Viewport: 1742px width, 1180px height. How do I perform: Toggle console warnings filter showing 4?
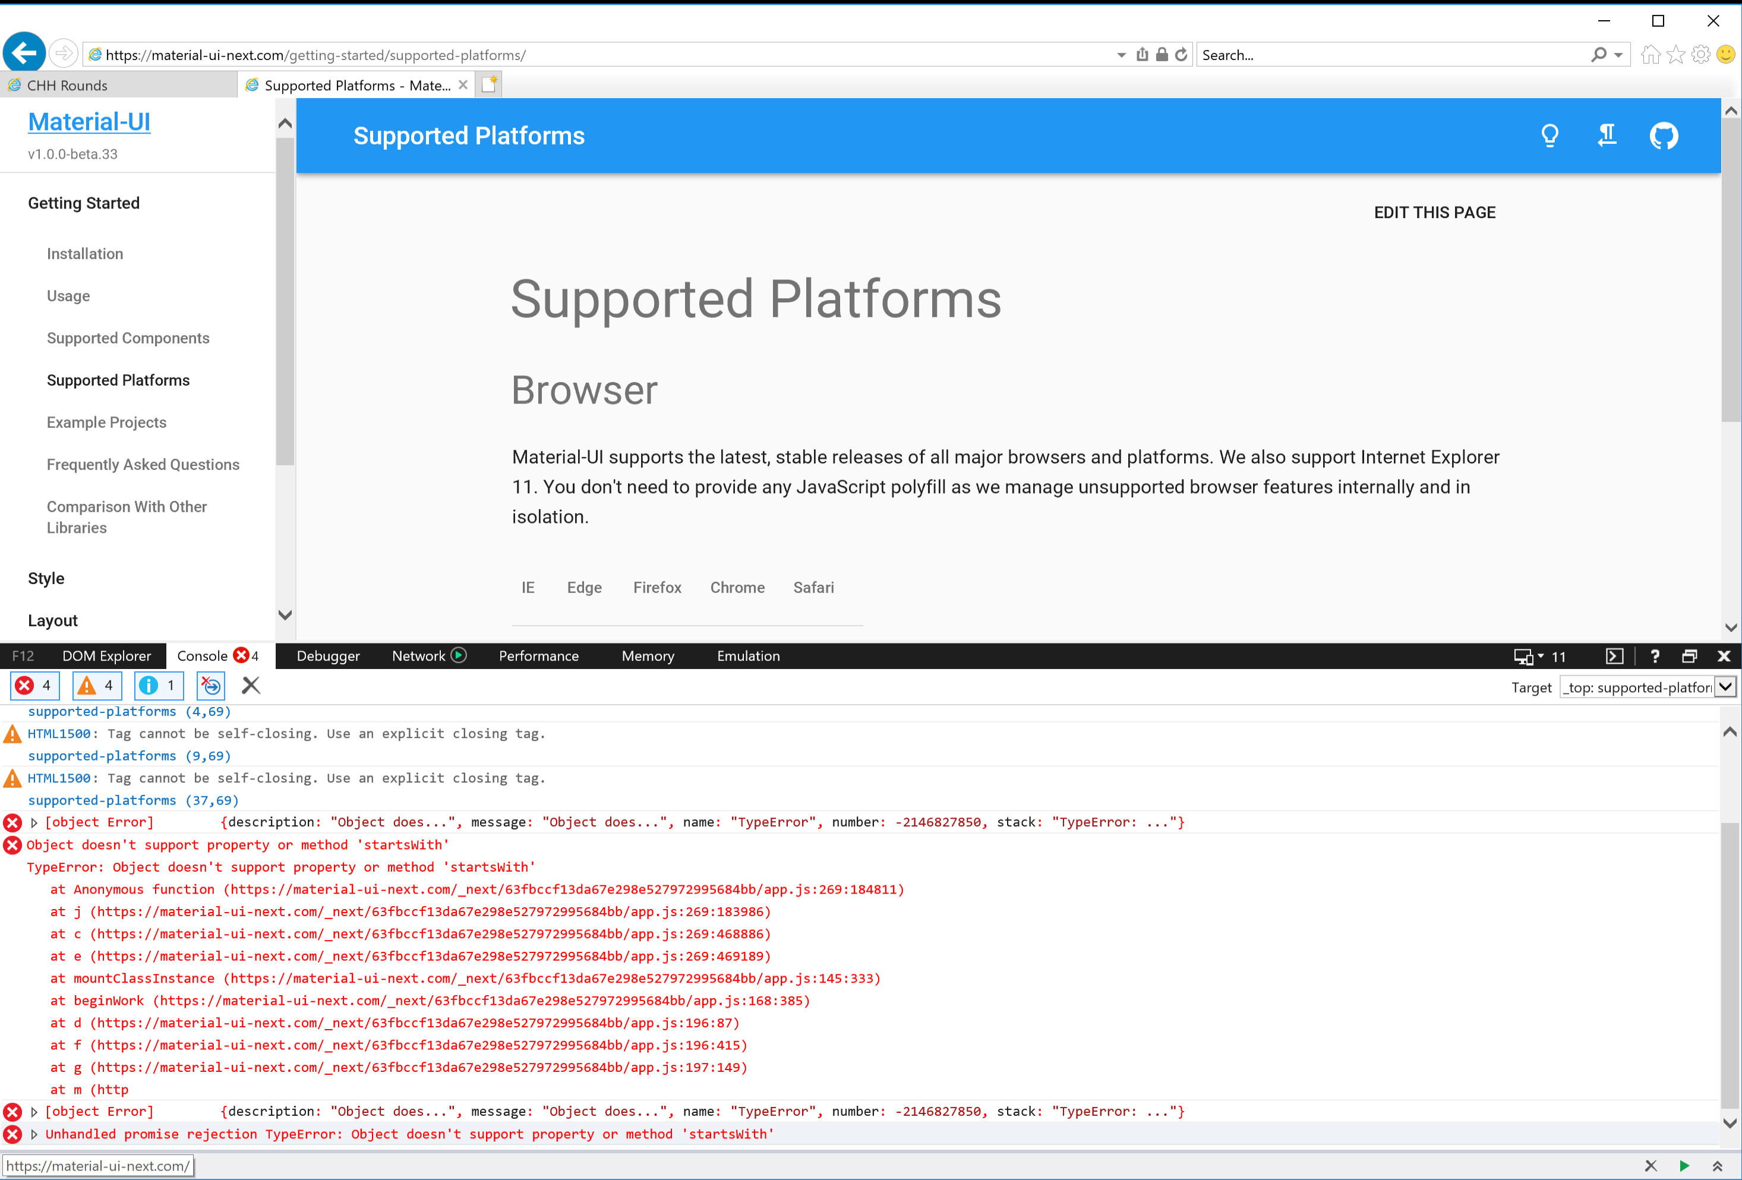[x=97, y=685]
